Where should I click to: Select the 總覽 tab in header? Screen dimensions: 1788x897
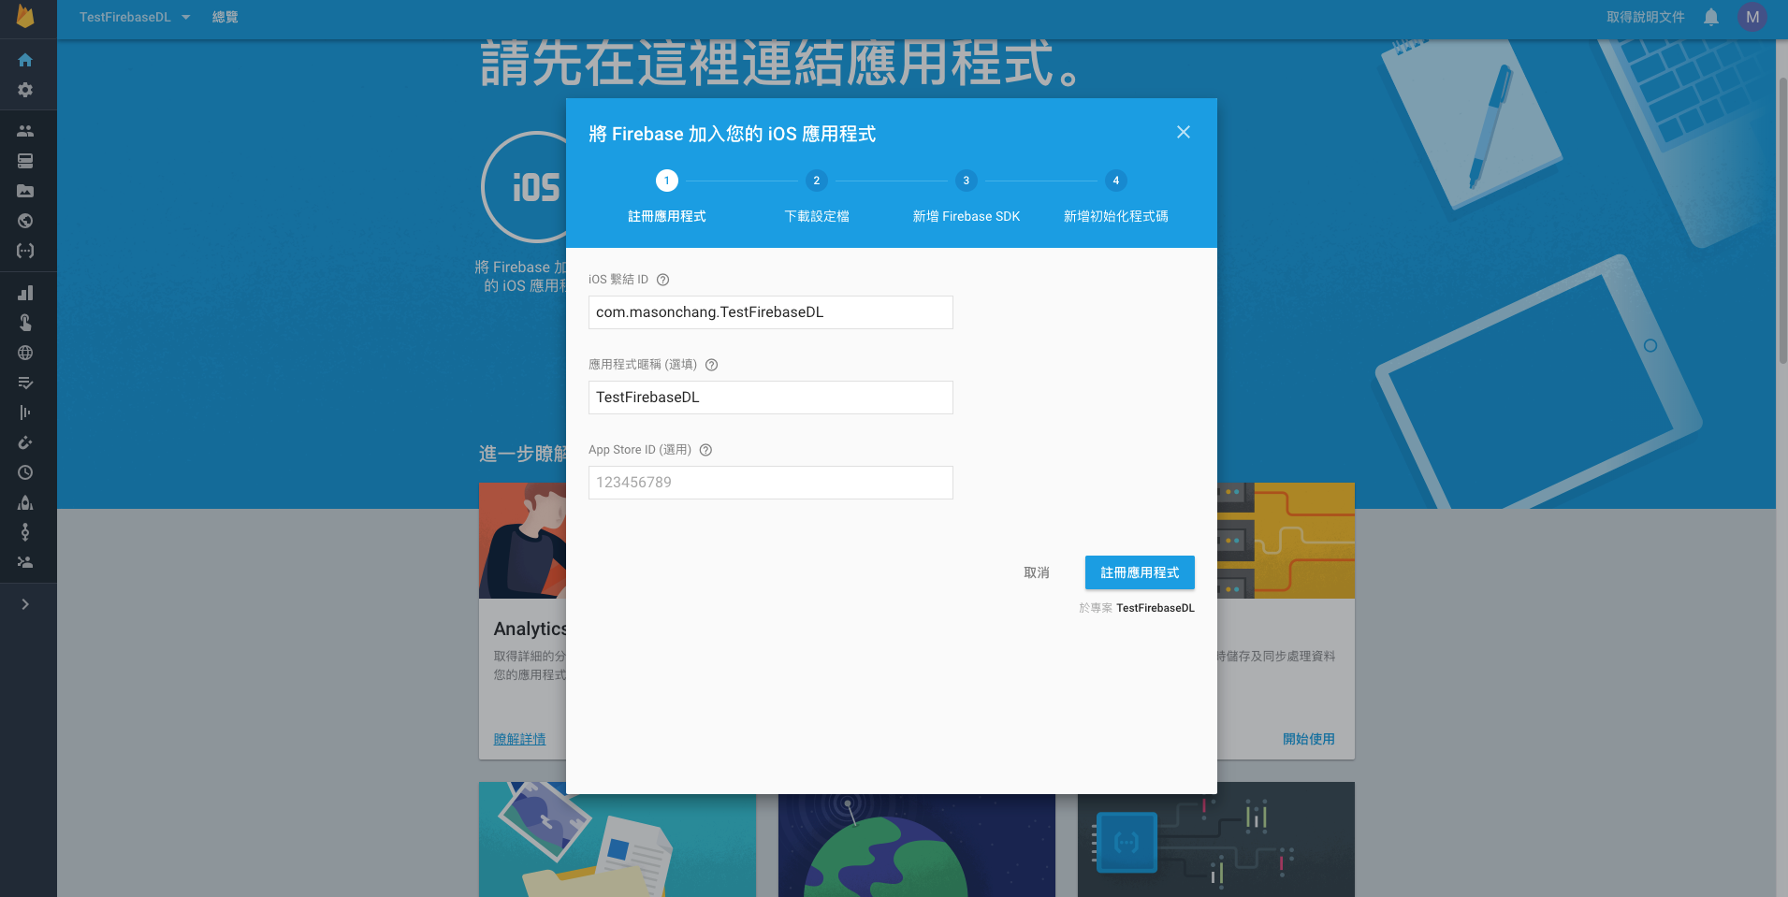point(225,17)
